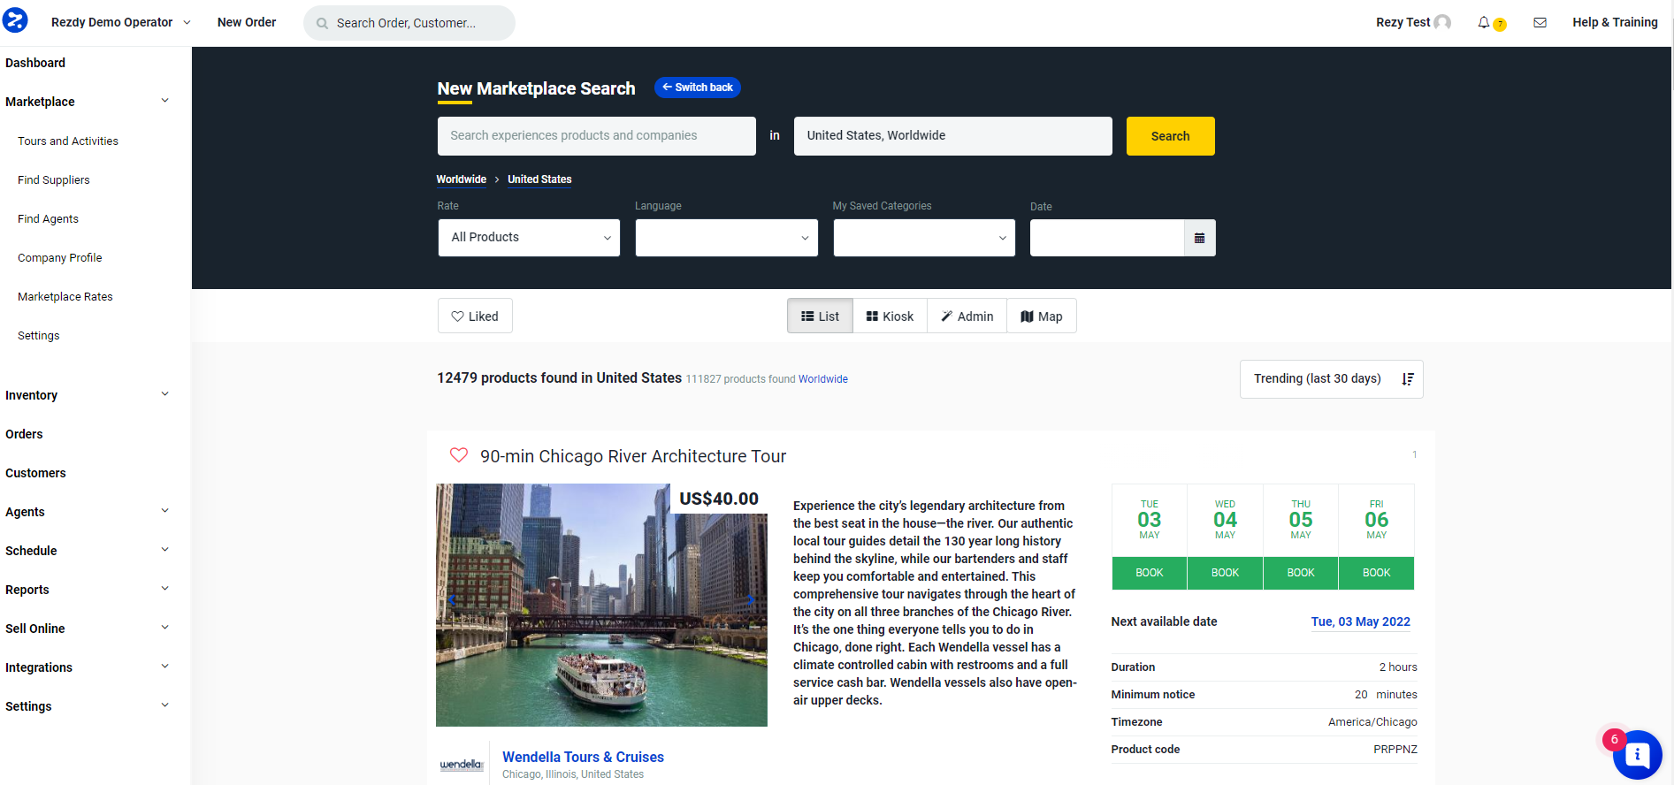This screenshot has width=1674, height=785.
Task: Open the notifications bell icon
Action: point(1484,22)
